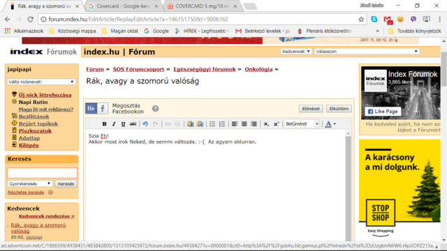
Task: Open the Válasszon dropdown in header
Action: click(367, 52)
